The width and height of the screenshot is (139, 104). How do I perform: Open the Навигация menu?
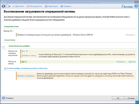(x=52, y=6)
